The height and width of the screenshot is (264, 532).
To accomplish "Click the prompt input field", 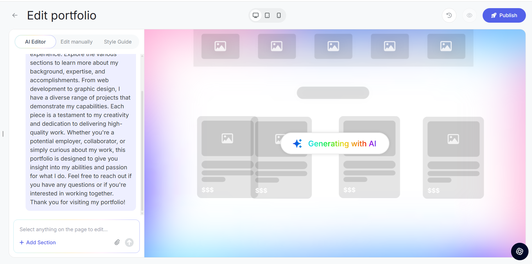I will [76, 229].
